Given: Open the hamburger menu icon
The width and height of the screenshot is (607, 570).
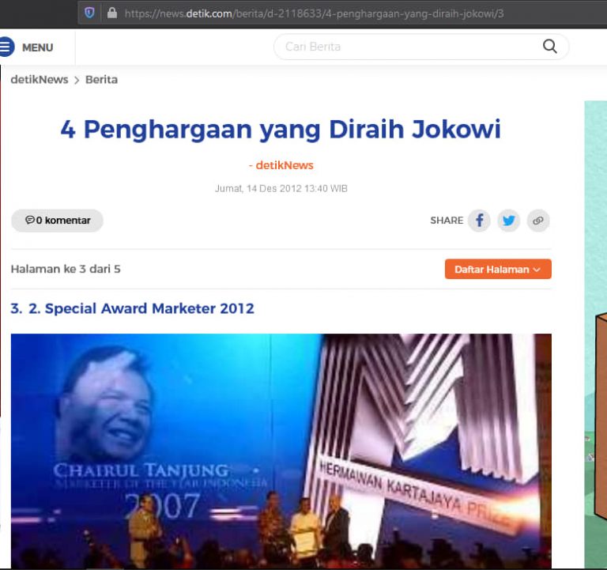Looking at the screenshot, I should point(6,47).
